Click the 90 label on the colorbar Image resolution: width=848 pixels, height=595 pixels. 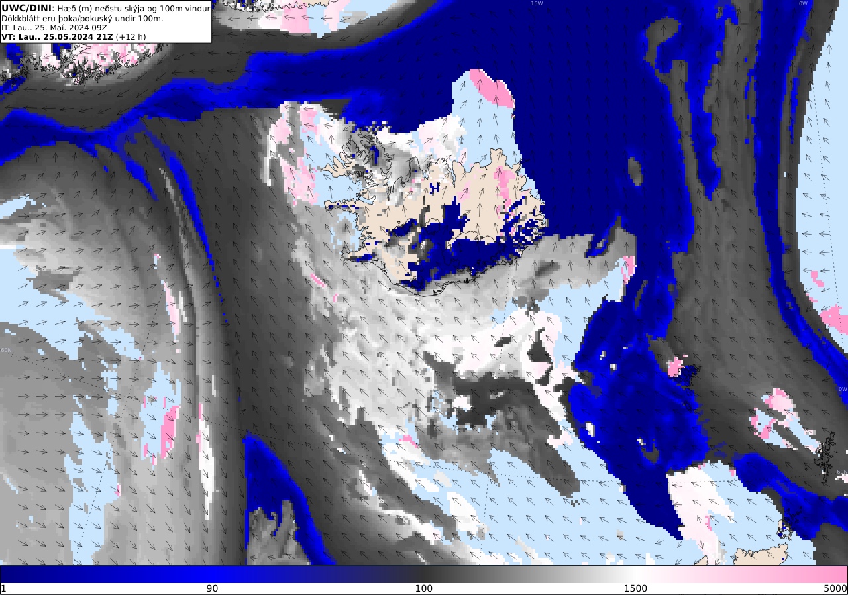click(x=212, y=588)
